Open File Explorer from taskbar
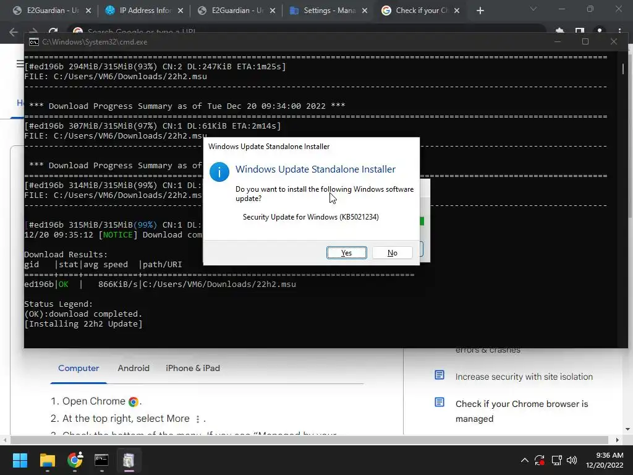Screen dimensions: 633x475 tap(47, 460)
